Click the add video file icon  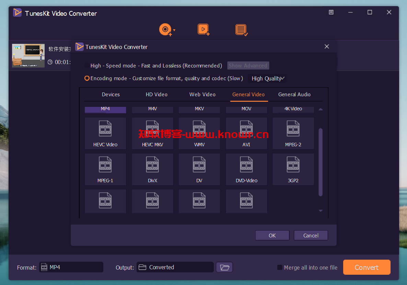pyautogui.click(x=203, y=29)
